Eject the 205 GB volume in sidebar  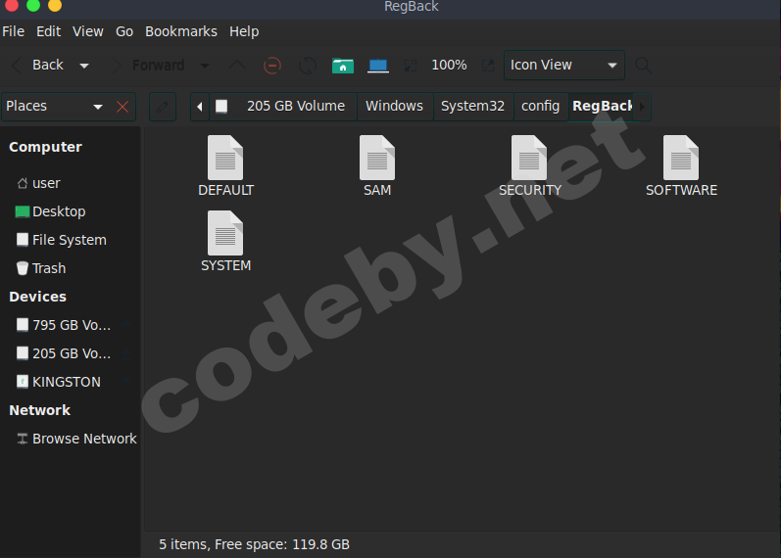click(126, 353)
